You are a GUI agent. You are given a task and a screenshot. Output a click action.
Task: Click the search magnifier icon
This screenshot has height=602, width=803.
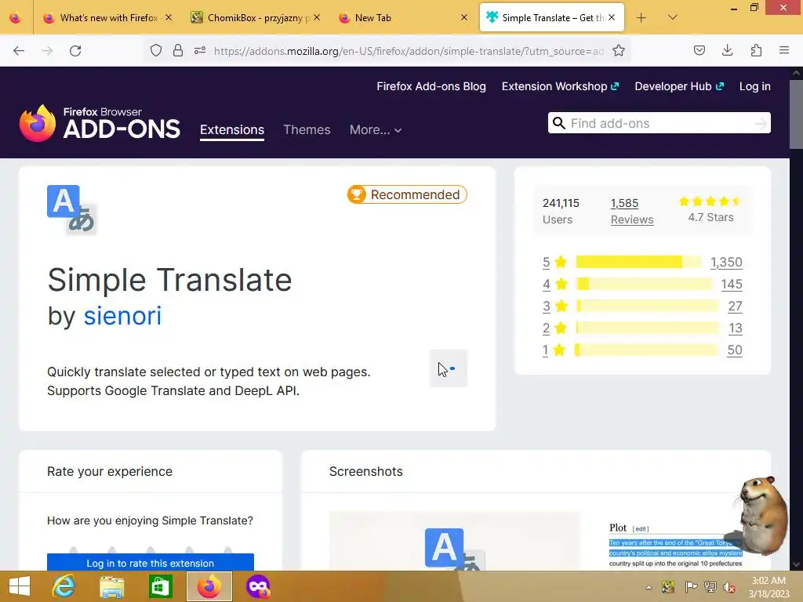click(558, 123)
